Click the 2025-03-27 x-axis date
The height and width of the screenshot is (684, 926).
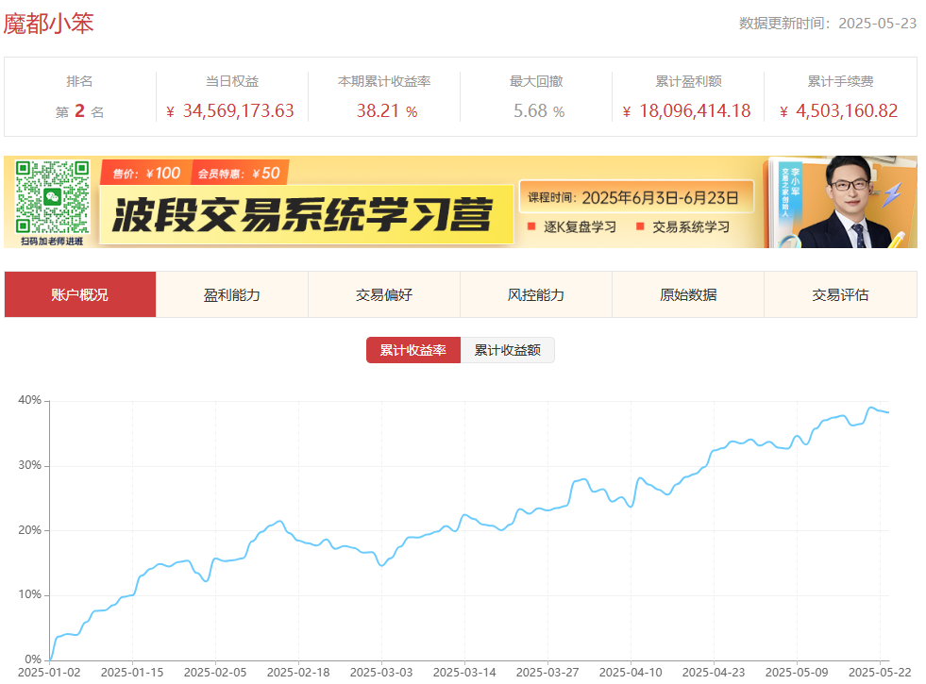(x=547, y=672)
